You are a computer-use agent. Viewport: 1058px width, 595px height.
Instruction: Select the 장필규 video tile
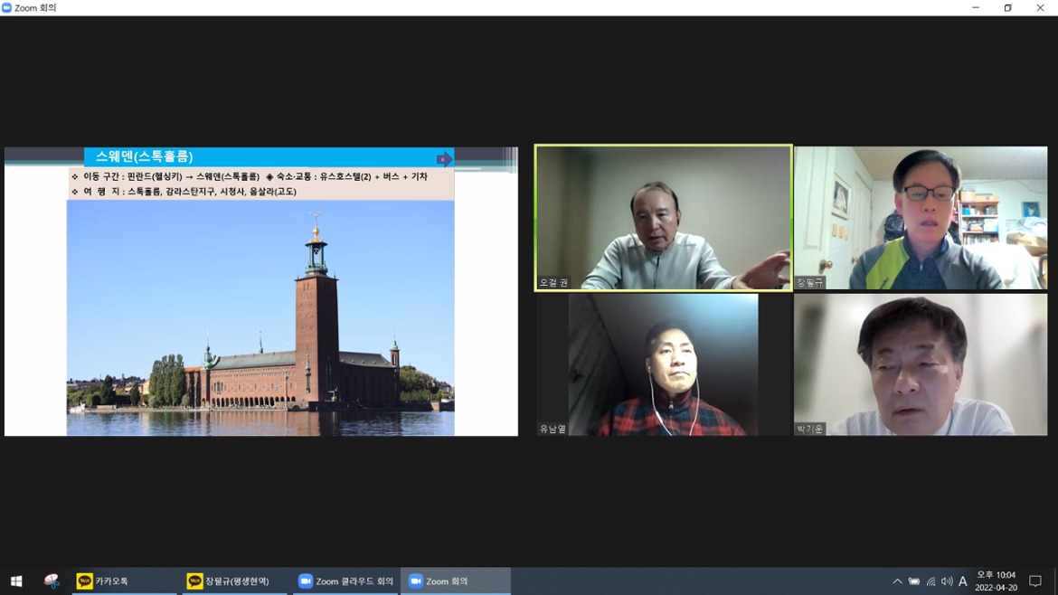921,217
